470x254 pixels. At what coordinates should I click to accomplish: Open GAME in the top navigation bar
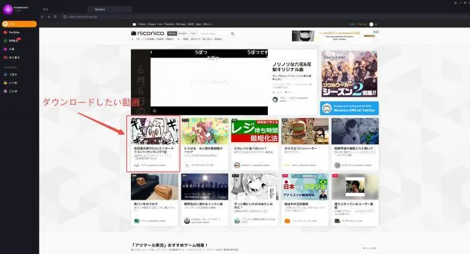click(191, 24)
